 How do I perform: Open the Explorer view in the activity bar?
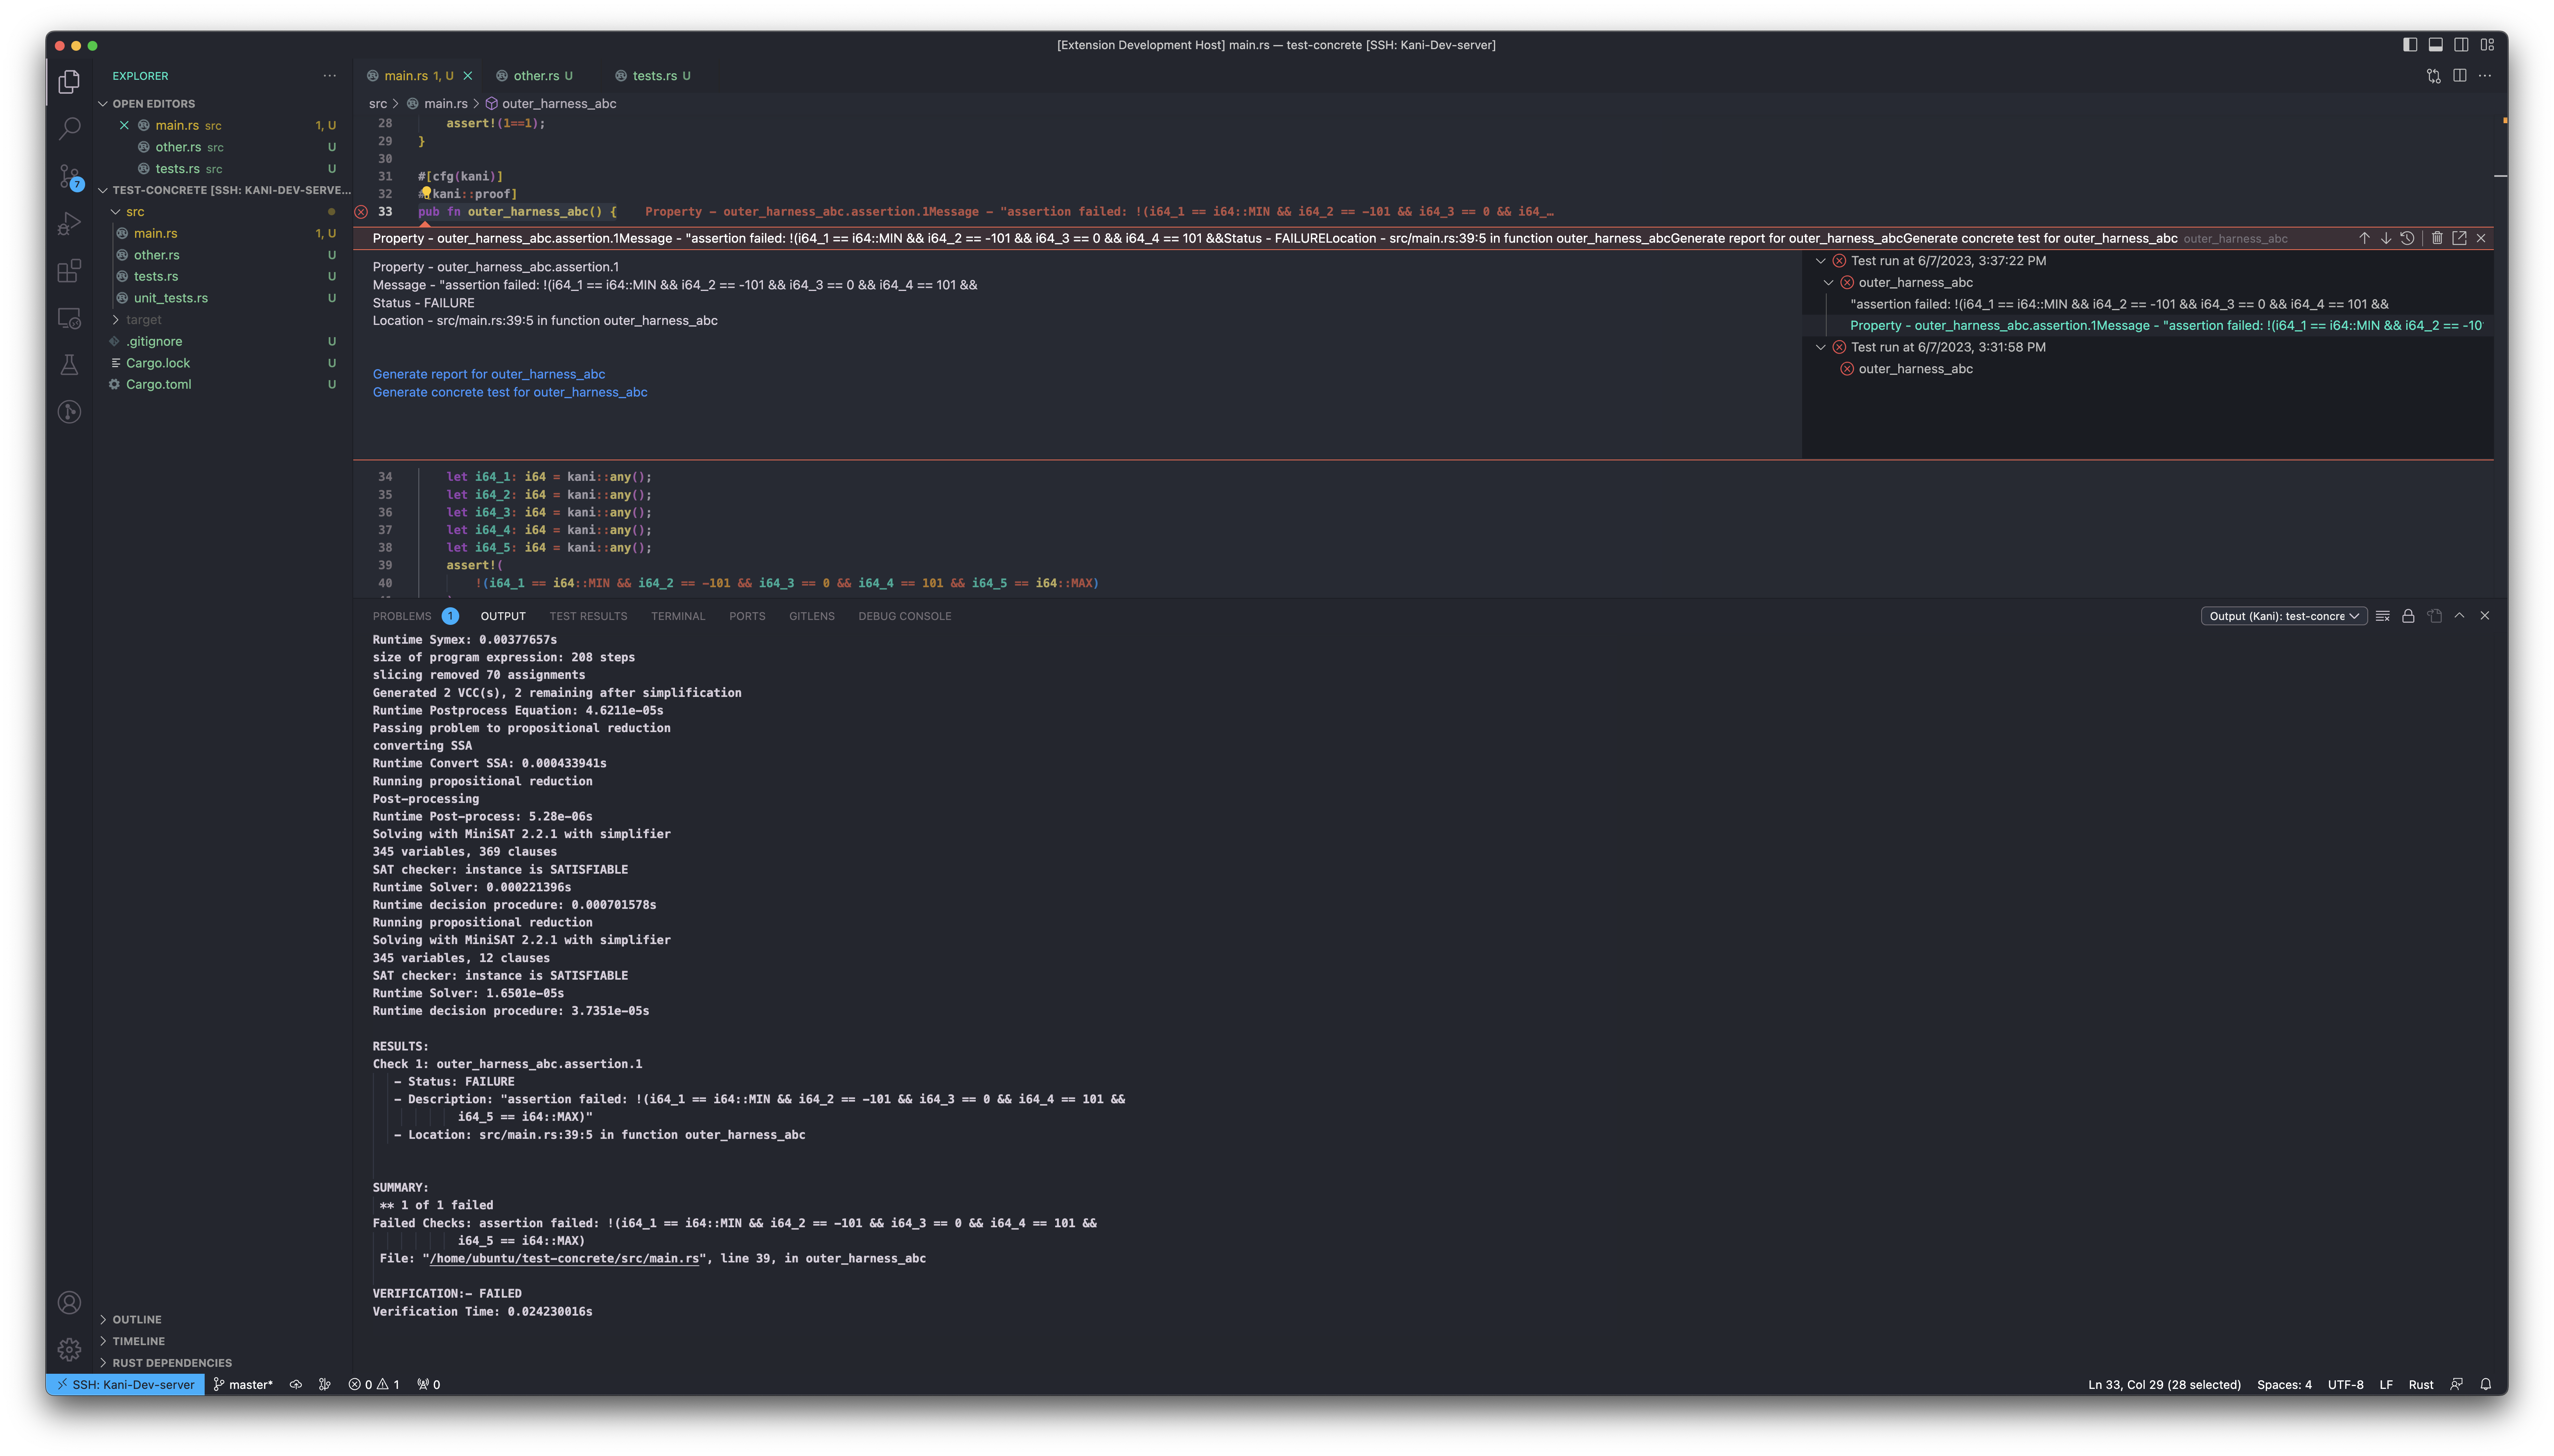point(69,81)
